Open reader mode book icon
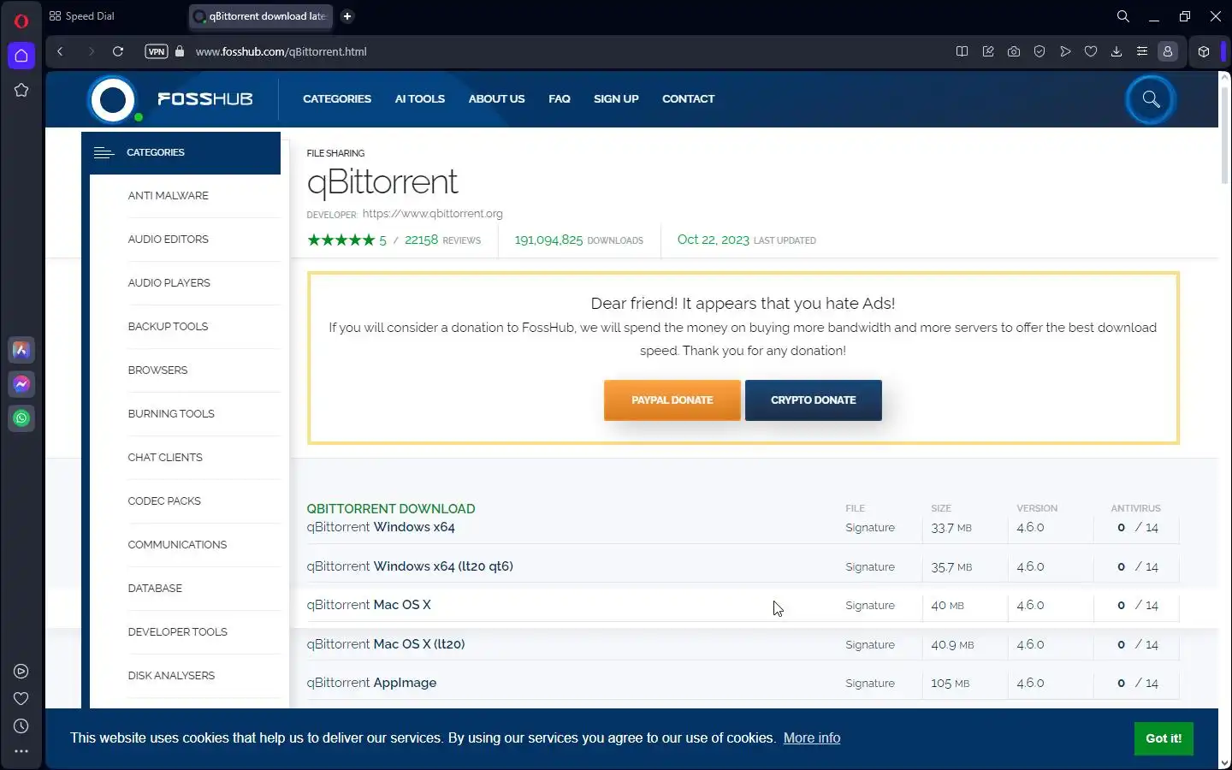Image resolution: width=1232 pixels, height=770 pixels. click(962, 51)
